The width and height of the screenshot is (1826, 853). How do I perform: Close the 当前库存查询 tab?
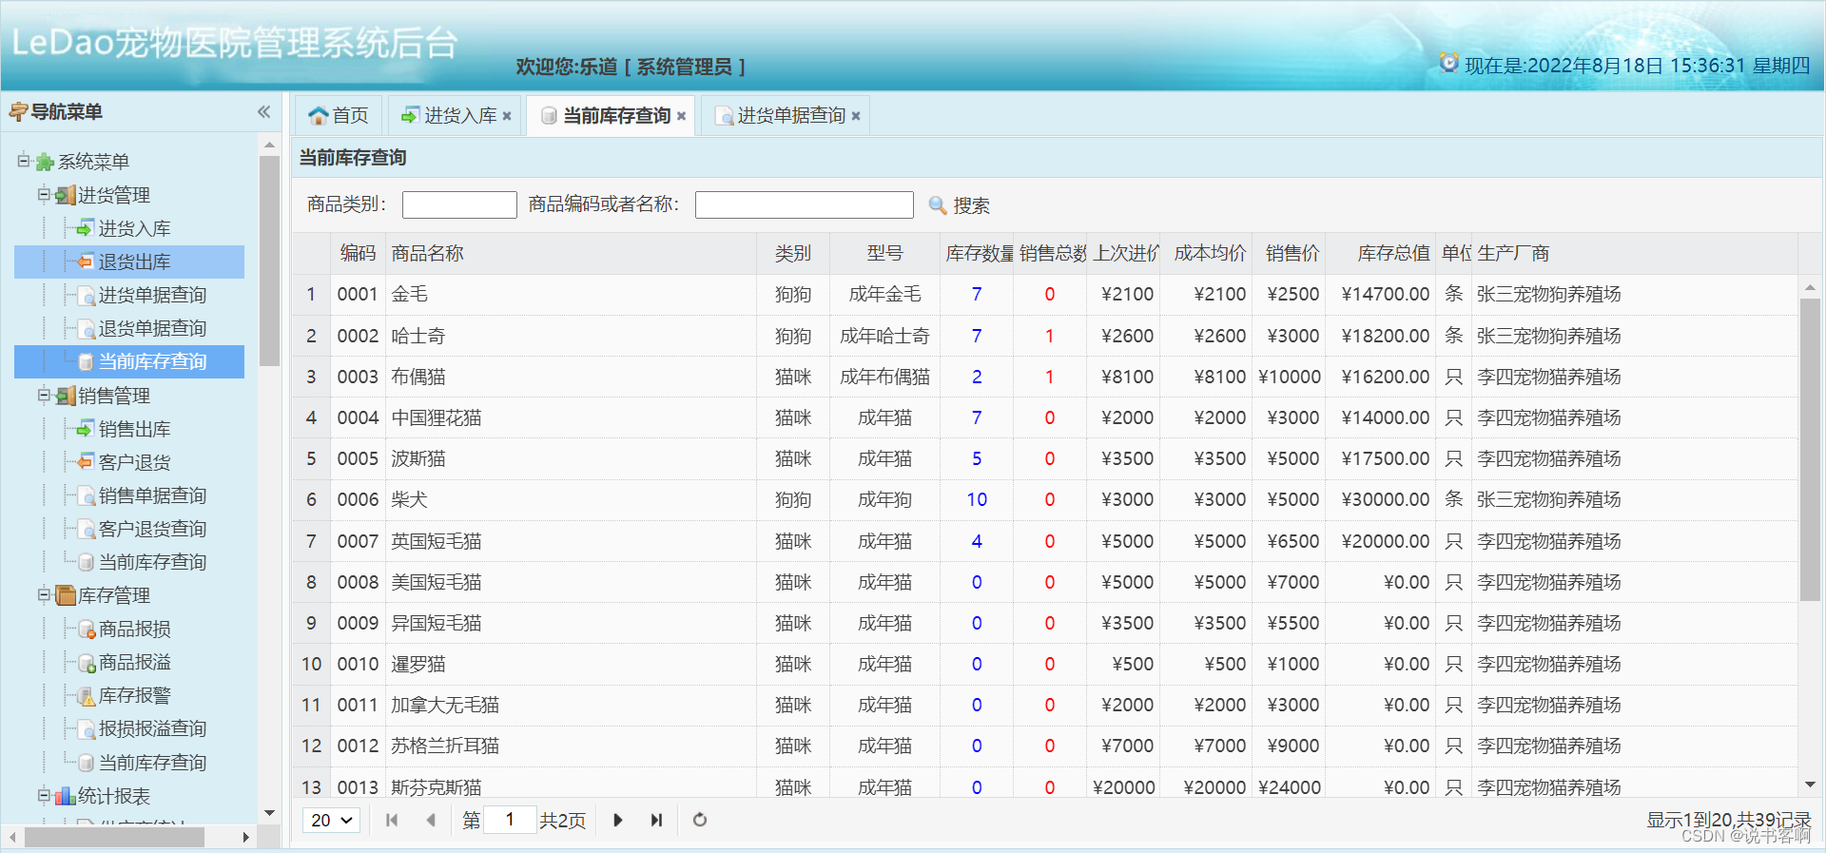[x=681, y=116]
